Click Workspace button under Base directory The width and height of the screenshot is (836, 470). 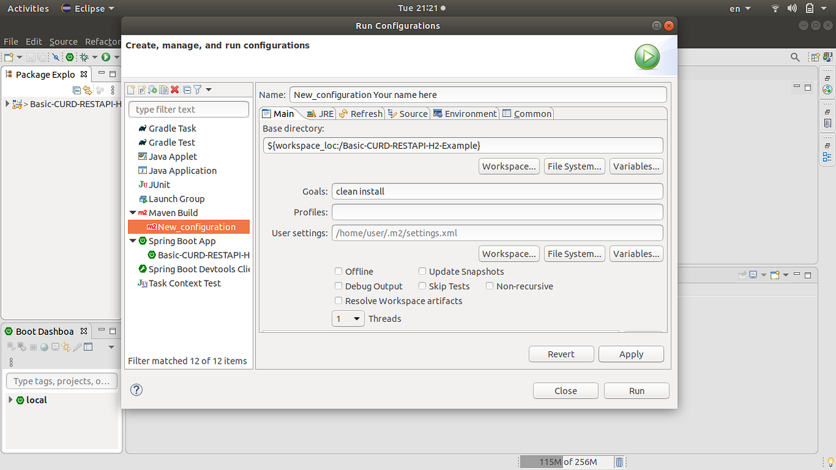[509, 166]
